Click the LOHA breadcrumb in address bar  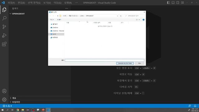[82, 16]
